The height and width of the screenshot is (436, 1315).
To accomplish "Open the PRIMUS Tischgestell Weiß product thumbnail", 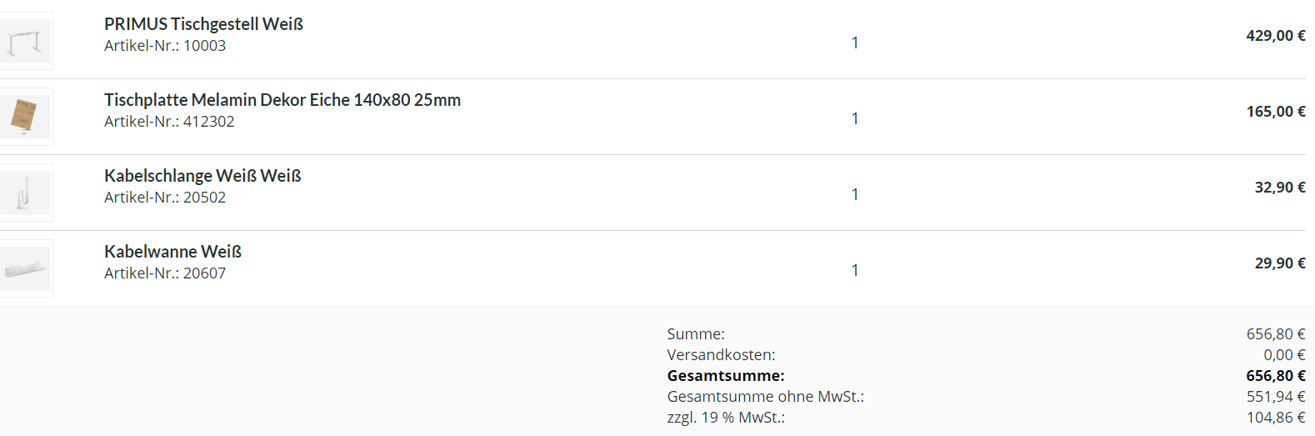I will [25, 41].
